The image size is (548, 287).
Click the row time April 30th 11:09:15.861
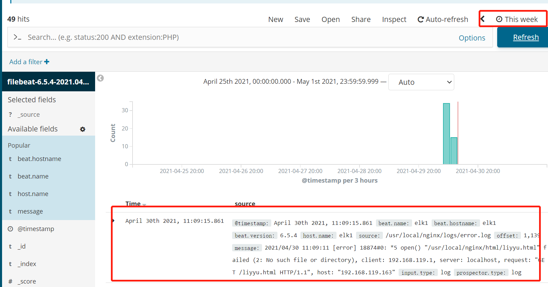click(174, 221)
